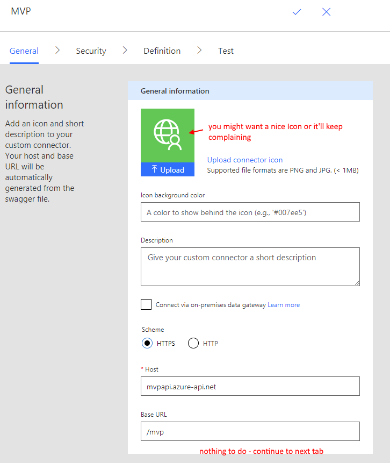The image size is (390, 463).
Task: Click the Host input field
Action: point(250,387)
